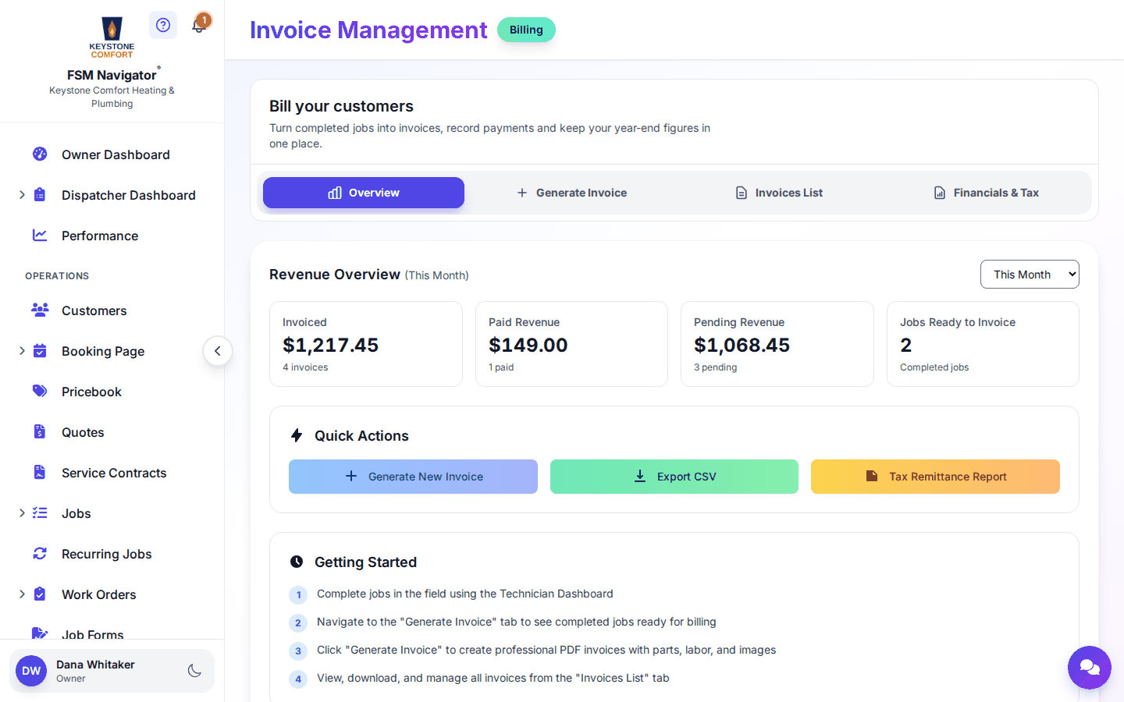Click the DW user avatar

[31, 671]
